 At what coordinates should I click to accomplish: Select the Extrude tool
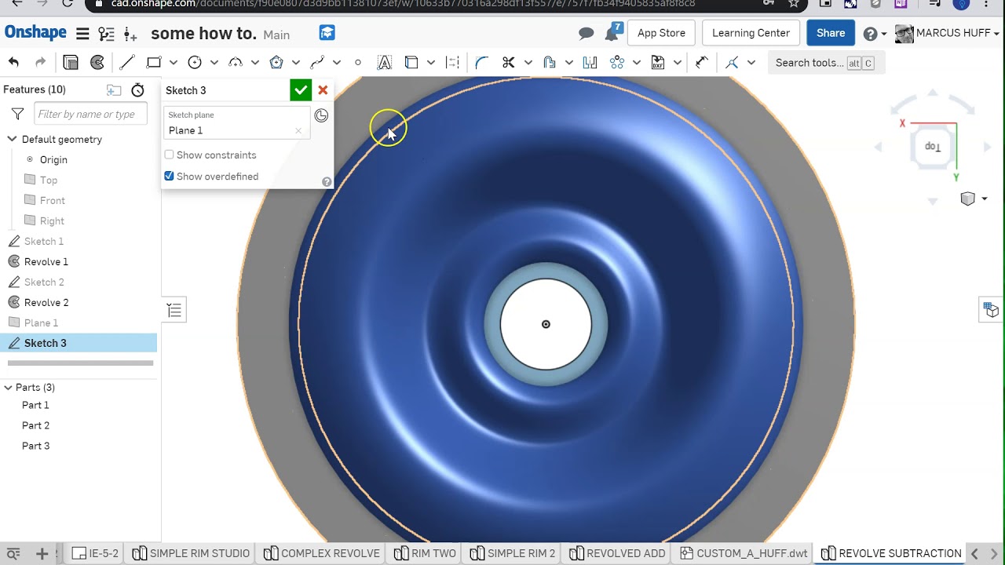pyautogui.click(x=71, y=63)
